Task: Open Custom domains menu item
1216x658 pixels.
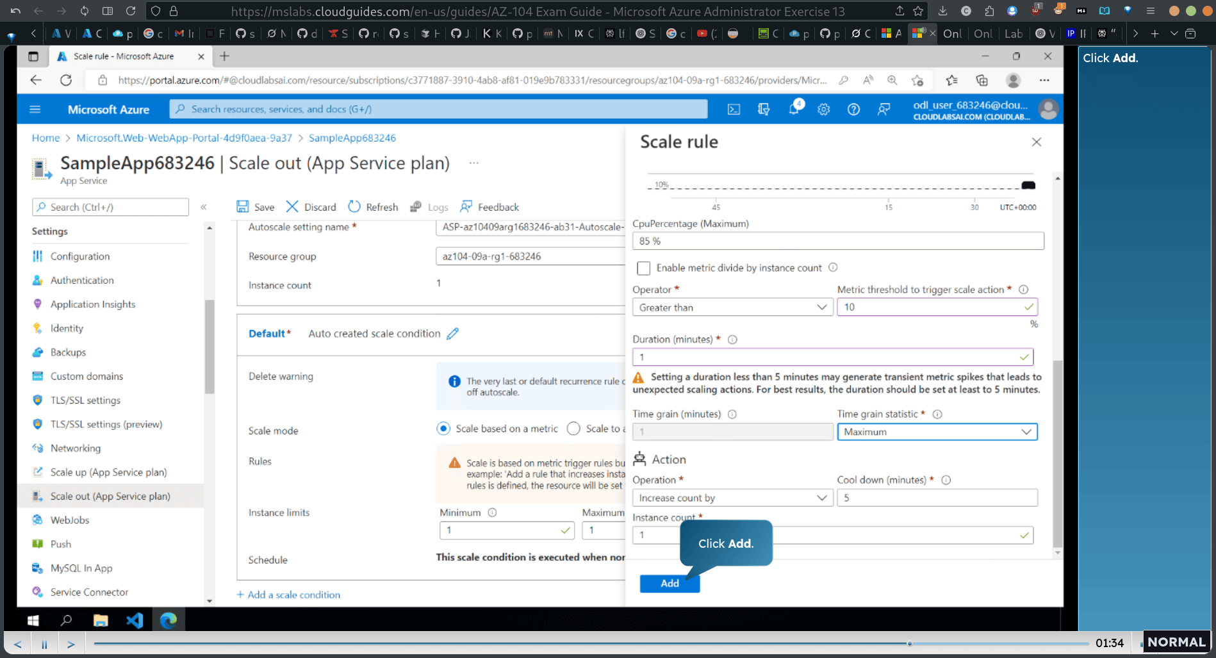Action: click(86, 376)
